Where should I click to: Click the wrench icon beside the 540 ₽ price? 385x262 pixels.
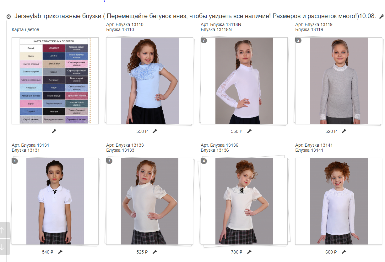[60, 252]
